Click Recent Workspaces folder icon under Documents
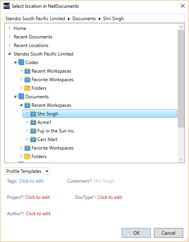Viewport: 189px width, 242px height. tap(27, 105)
